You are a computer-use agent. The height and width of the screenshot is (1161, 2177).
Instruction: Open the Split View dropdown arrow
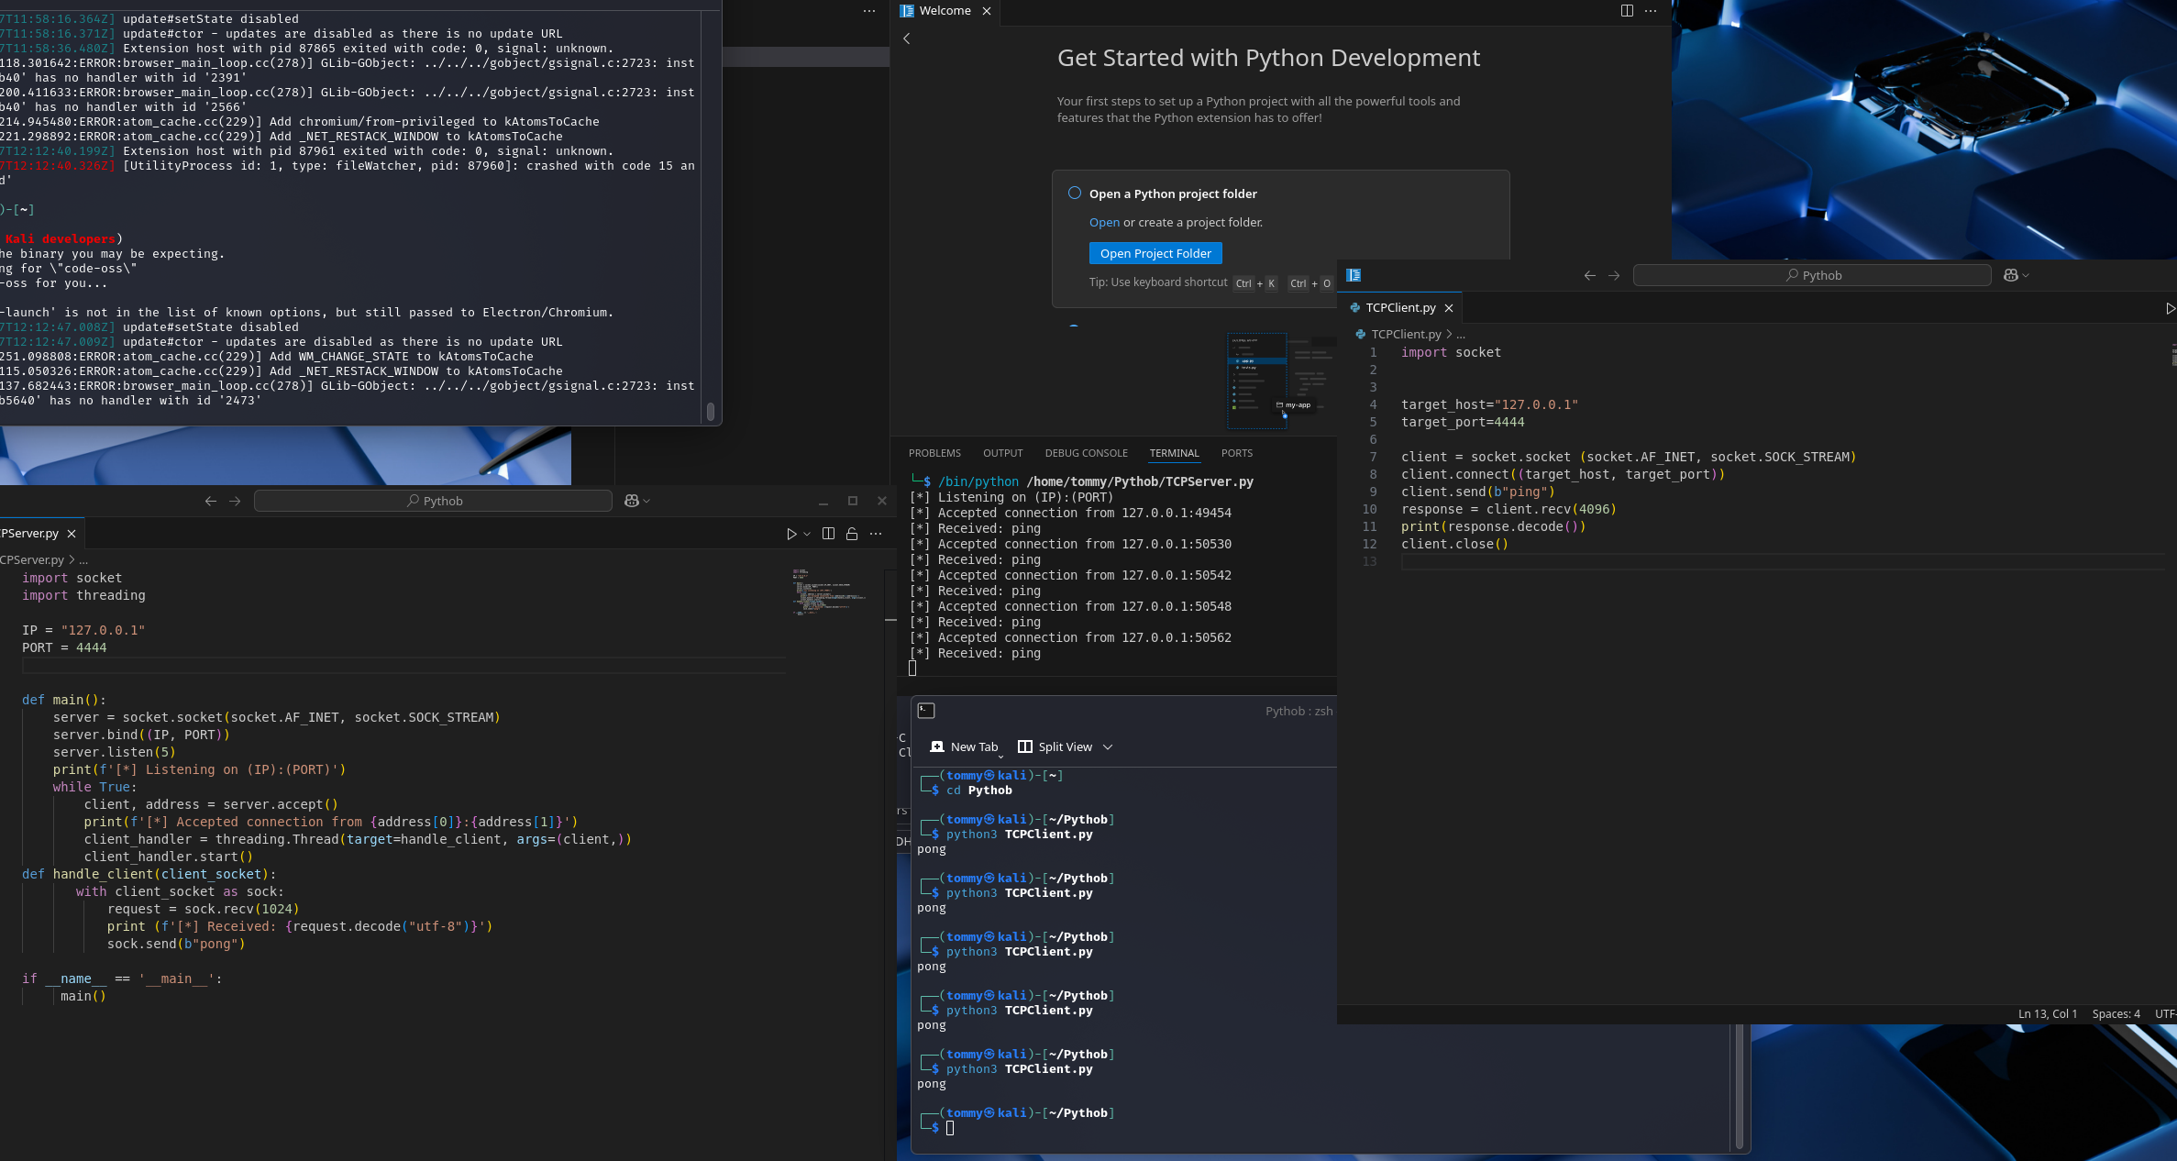tap(1108, 747)
